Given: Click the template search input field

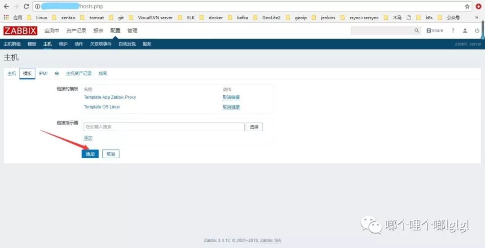Looking at the screenshot, I should click(164, 127).
